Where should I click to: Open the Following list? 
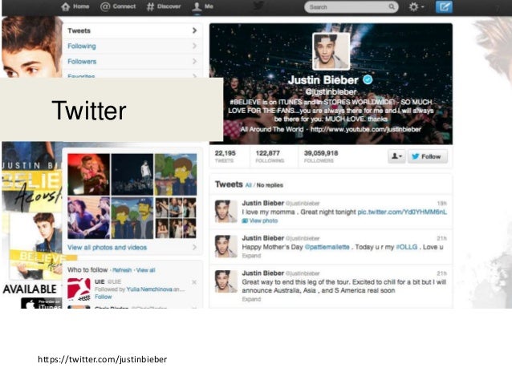tap(132, 46)
